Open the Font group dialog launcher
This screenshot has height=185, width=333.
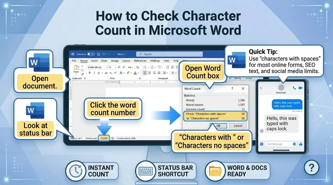[140, 78]
